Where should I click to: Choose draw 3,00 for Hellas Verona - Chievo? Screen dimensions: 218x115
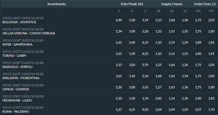(132, 31)
